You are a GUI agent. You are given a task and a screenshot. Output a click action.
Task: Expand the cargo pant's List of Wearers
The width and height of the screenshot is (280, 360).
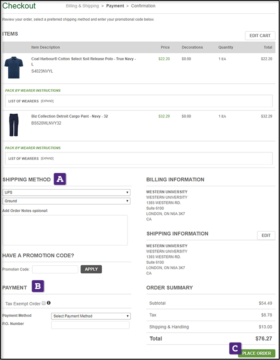pyautogui.click(x=47, y=158)
